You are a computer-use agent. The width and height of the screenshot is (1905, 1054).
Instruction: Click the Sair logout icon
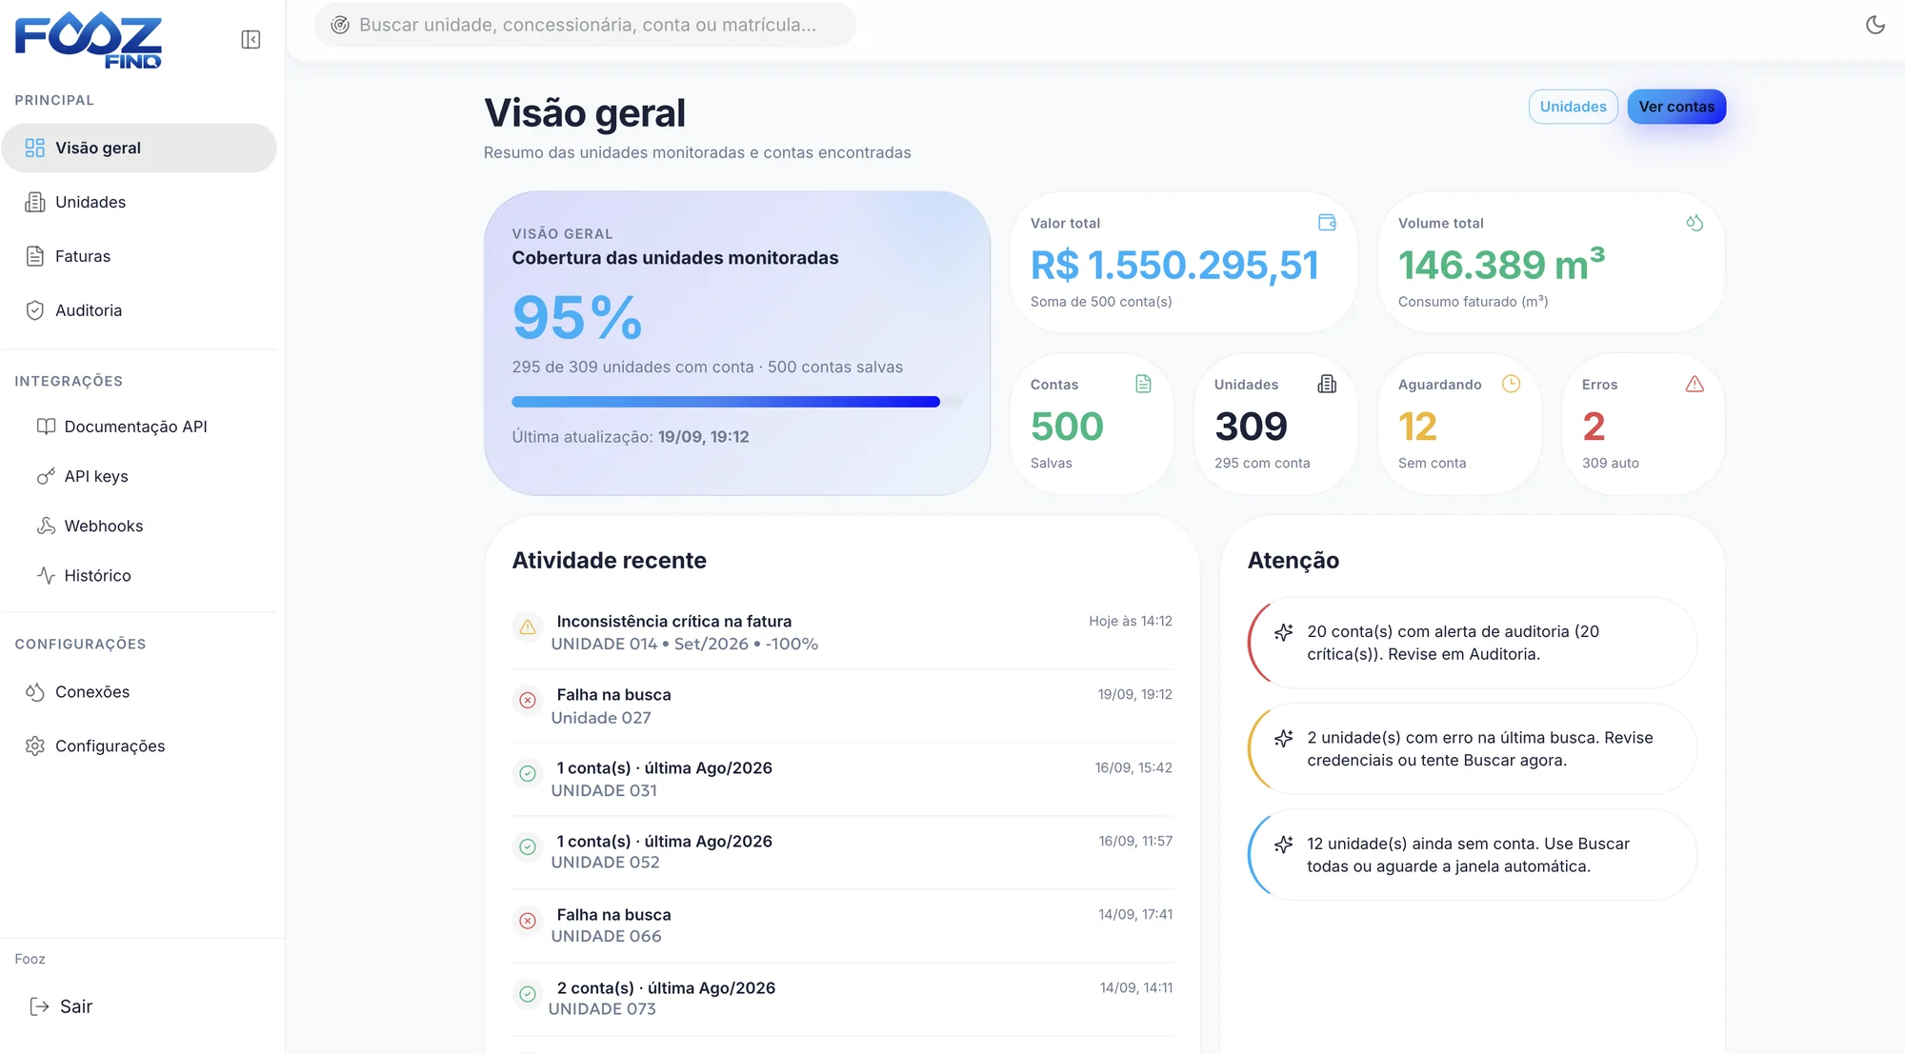[x=39, y=1006]
